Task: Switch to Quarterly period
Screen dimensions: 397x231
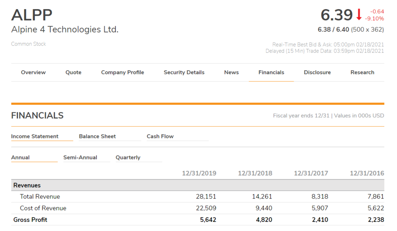Action: (128, 157)
